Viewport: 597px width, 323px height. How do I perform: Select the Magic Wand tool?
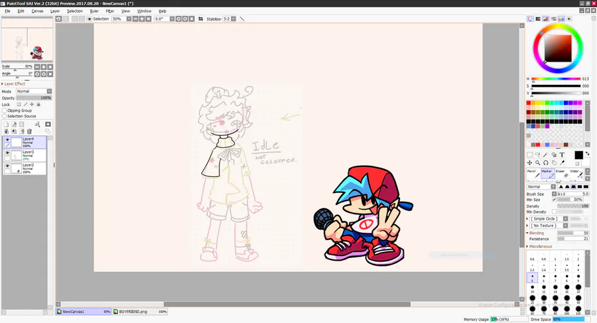coord(546,155)
